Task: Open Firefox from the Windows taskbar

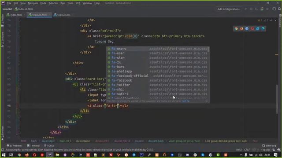Action: coord(27,155)
